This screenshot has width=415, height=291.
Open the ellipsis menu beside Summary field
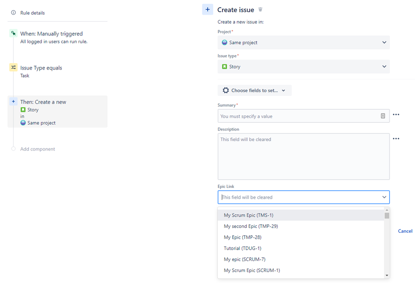pyautogui.click(x=396, y=115)
